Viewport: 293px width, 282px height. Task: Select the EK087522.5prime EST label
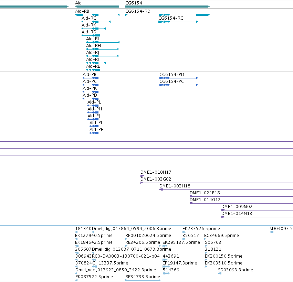[x=94, y=277]
